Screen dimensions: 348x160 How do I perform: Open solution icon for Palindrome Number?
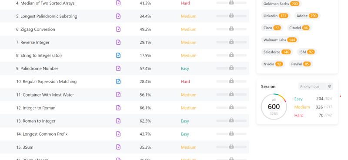pos(118,68)
